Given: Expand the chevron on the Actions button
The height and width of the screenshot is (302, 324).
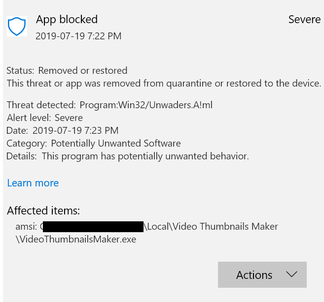Looking at the screenshot, I should pos(291,274).
